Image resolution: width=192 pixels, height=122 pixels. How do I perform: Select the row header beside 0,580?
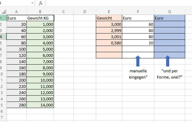tap(3, 43)
